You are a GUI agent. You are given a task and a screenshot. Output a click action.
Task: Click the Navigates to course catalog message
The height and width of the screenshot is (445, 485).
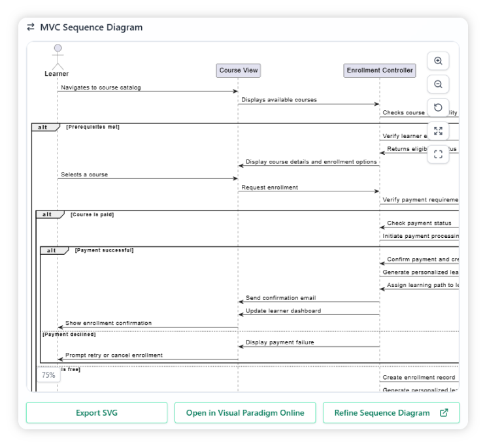click(101, 88)
